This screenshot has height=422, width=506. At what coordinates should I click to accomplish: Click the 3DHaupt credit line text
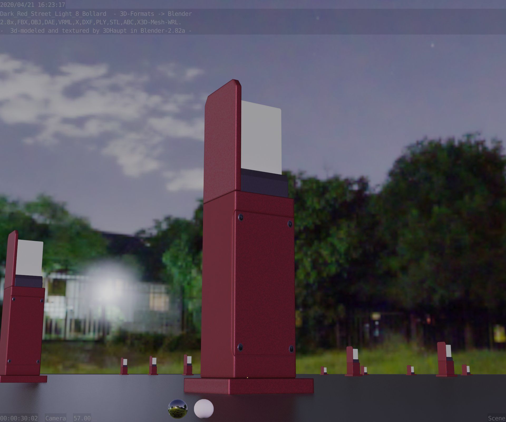point(96,31)
